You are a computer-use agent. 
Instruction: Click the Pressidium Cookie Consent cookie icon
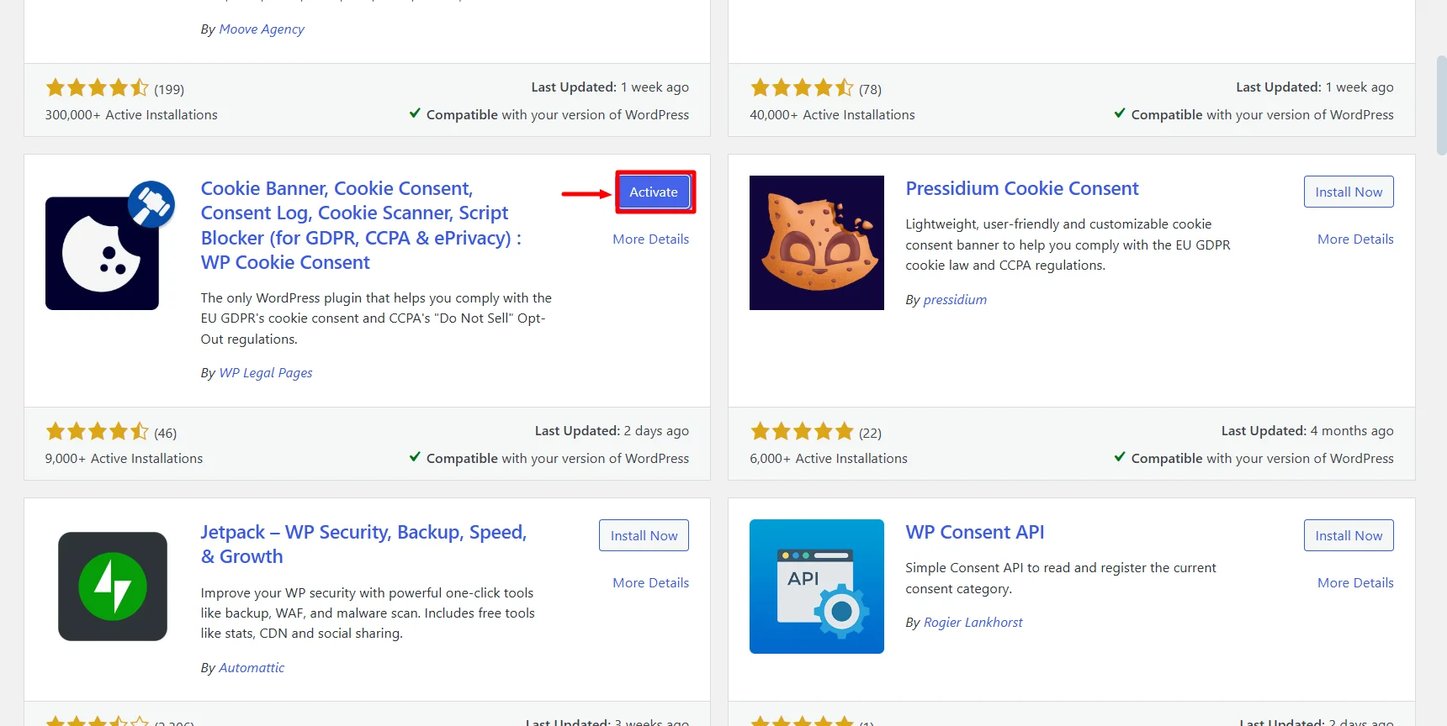pos(815,242)
